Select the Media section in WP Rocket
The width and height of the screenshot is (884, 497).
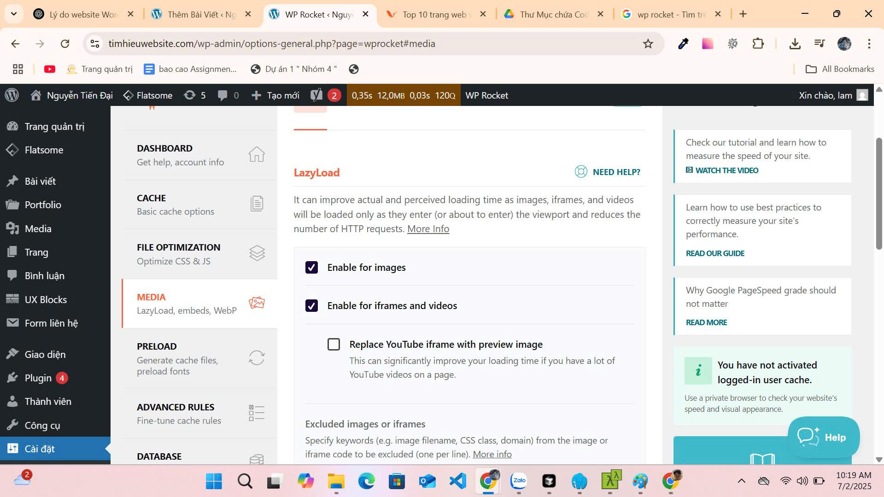click(x=199, y=304)
